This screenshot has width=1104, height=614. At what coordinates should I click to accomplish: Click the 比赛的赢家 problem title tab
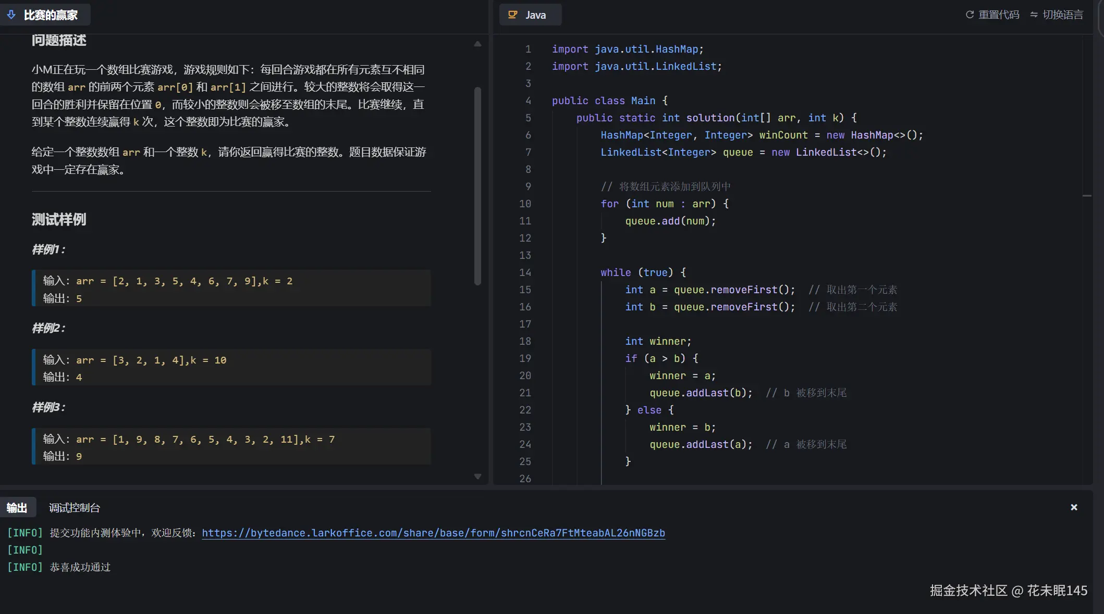[x=50, y=15]
